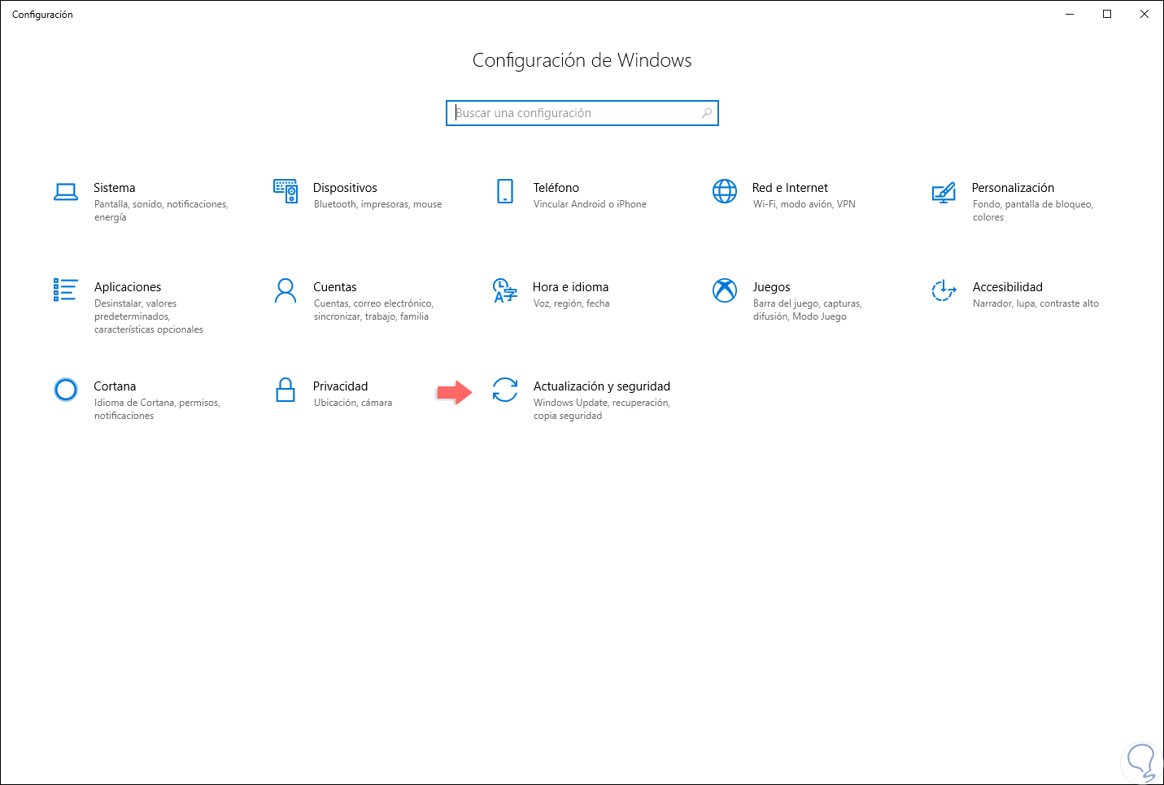Click the Dispositivos keyboard and speaker icon
The height and width of the screenshot is (785, 1164).
[286, 191]
